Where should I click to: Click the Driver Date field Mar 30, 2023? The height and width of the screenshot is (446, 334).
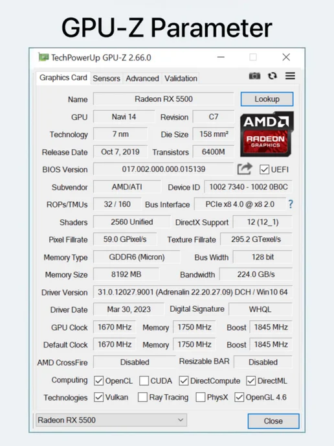(129, 309)
